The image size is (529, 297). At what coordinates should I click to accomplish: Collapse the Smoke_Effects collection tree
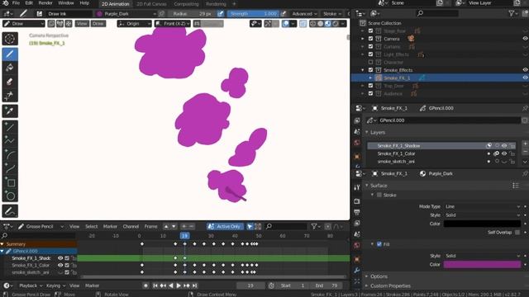(x=363, y=70)
